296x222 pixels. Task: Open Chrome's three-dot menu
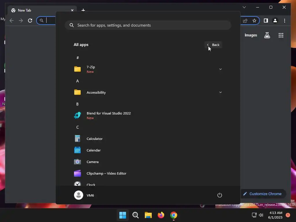pos(284,21)
